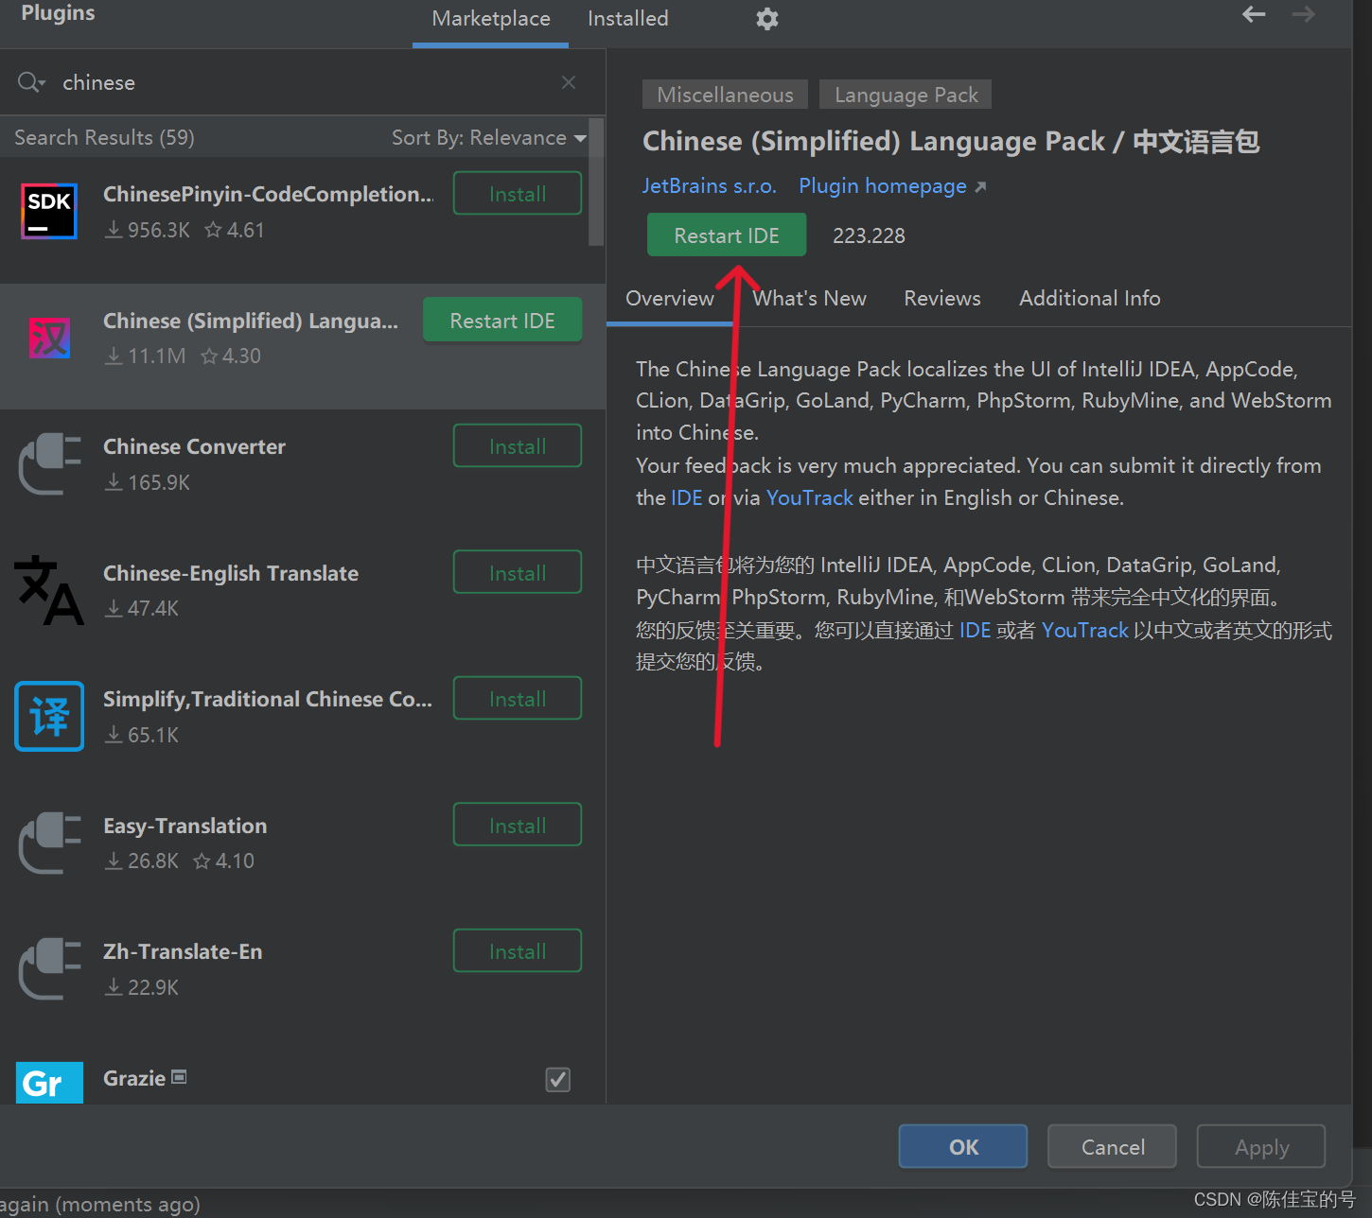Open the IDE link in English description
Image resolution: width=1372 pixels, height=1218 pixels.
pyautogui.click(x=687, y=498)
